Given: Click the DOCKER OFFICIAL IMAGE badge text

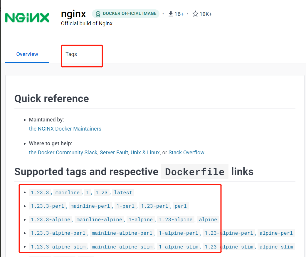Looking at the screenshot, I should [130, 13].
